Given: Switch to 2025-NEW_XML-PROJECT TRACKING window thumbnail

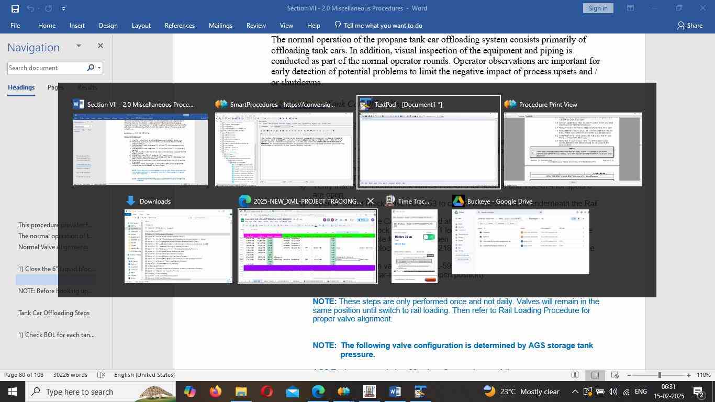Looking at the screenshot, I should point(308,246).
